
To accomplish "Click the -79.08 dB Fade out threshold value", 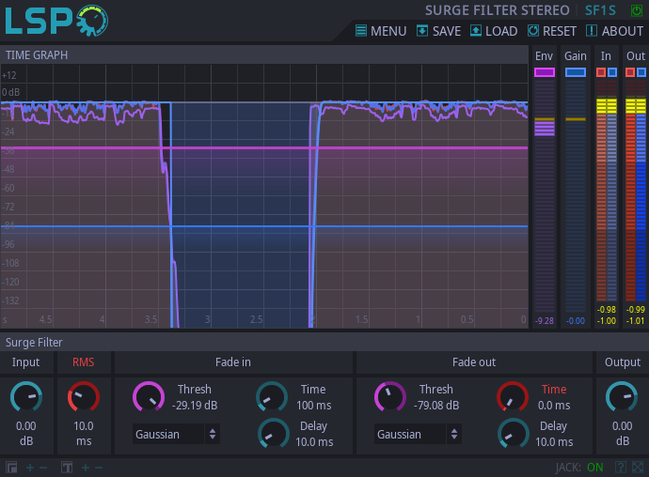I will [436, 406].
